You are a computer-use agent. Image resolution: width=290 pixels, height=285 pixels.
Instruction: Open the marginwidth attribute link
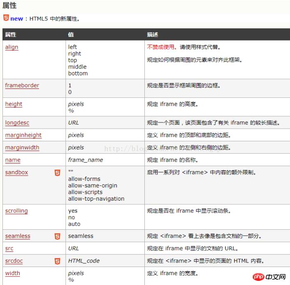pyautogui.click(x=22, y=147)
